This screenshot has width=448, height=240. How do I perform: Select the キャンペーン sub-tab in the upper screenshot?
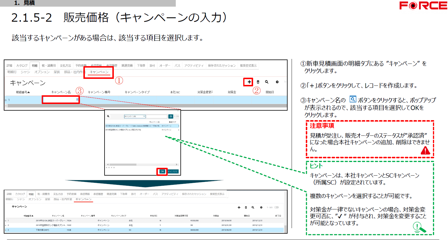[99, 72]
